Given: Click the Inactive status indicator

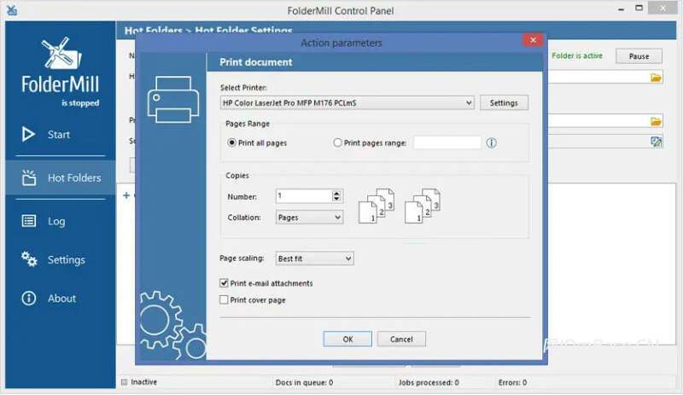Looking at the screenshot, I should [x=124, y=382].
